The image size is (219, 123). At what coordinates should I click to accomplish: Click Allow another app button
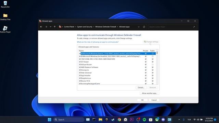150,93
